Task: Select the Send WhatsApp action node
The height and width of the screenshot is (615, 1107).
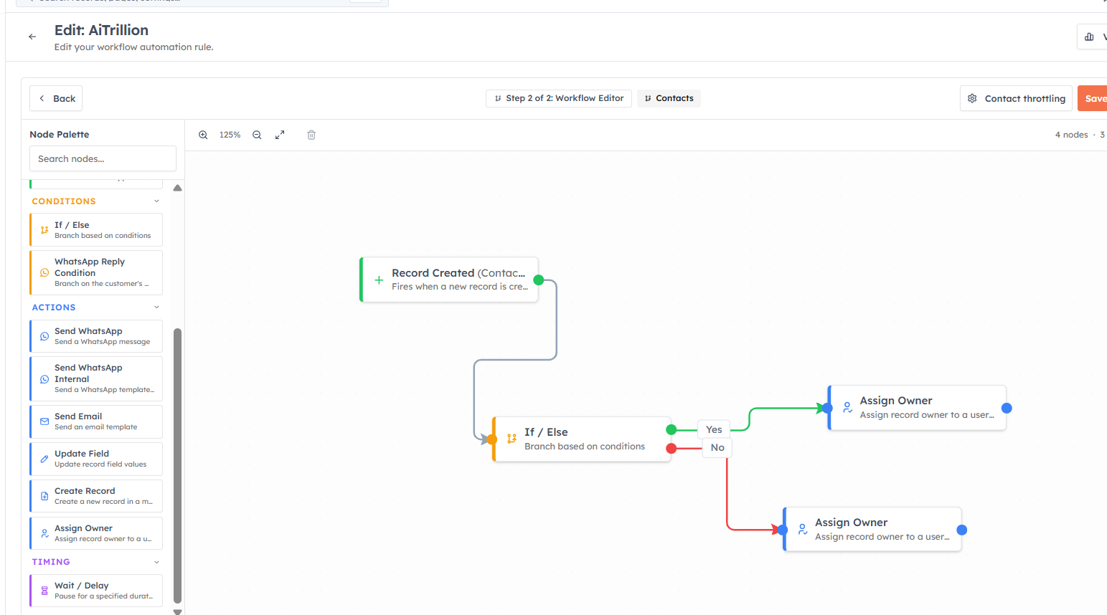Action: 96,336
